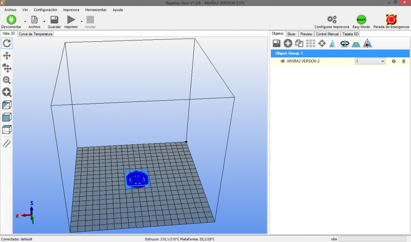Select the blue model on the print bed
Image resolution: width=411 pixels, height=242 pixels.
(137, 179)
